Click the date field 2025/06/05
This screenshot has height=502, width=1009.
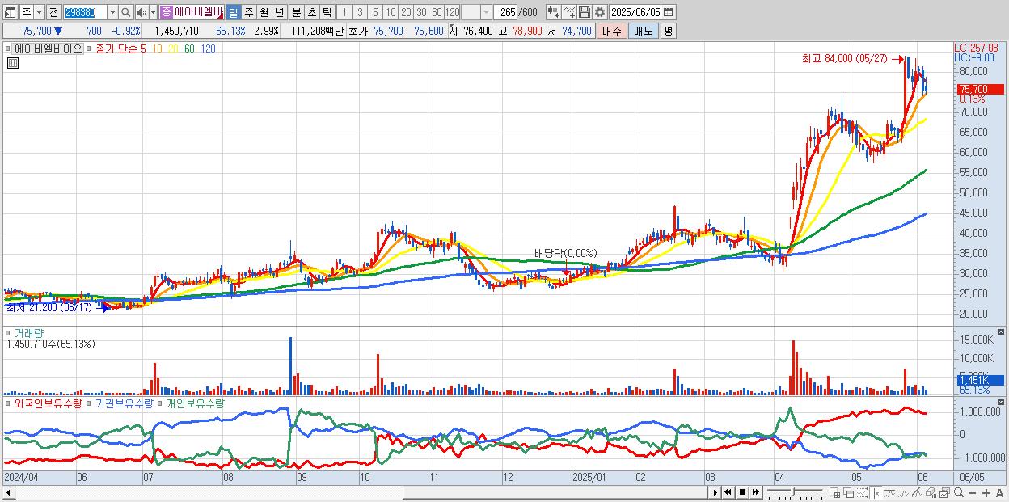(x=635, y=12)
